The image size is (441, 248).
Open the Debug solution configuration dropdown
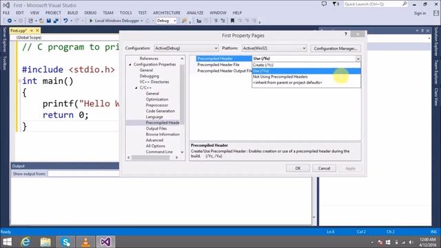pos(166,21)
